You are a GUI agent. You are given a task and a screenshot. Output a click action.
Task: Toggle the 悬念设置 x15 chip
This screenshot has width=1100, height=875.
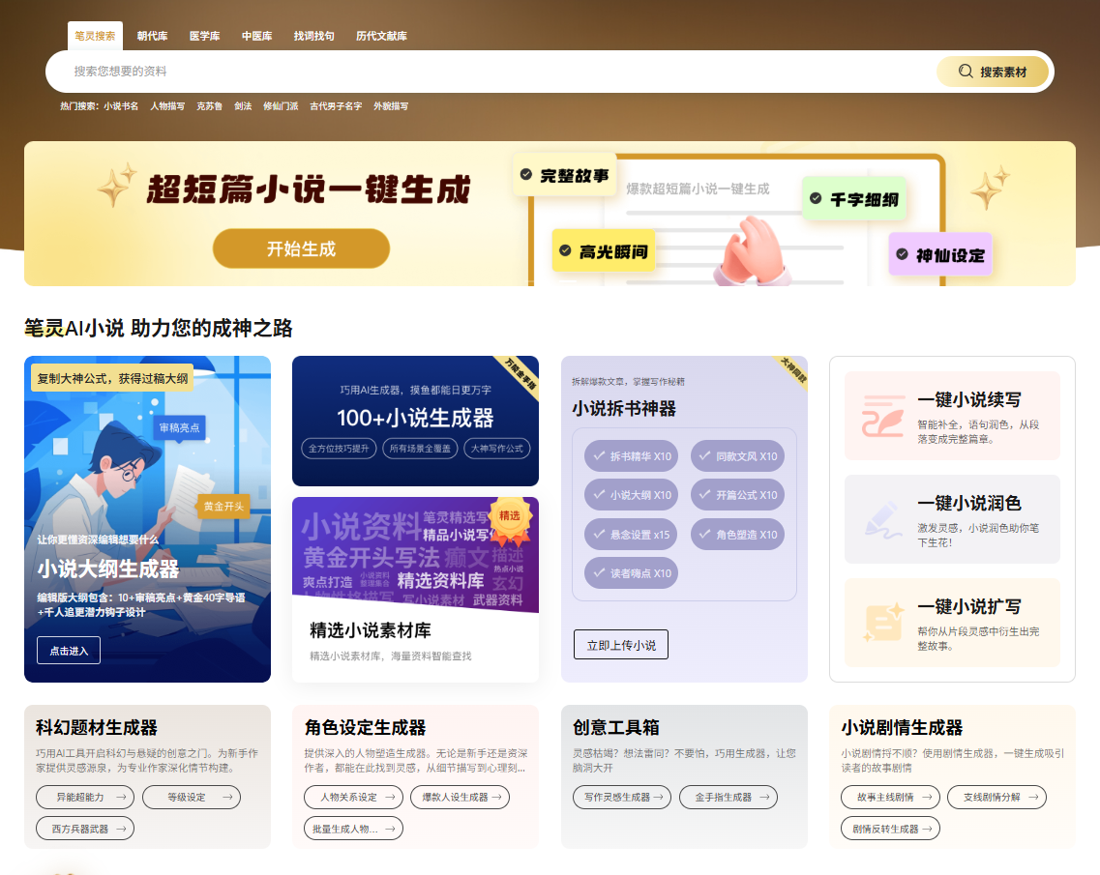click(632, 535)
